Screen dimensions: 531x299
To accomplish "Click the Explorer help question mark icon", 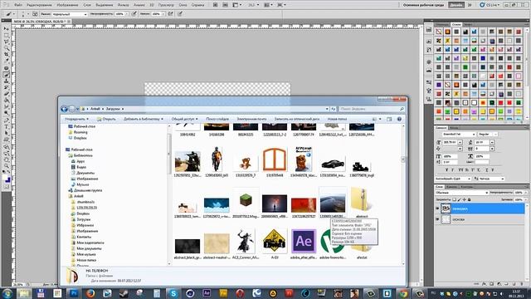I will click(399, 119).
